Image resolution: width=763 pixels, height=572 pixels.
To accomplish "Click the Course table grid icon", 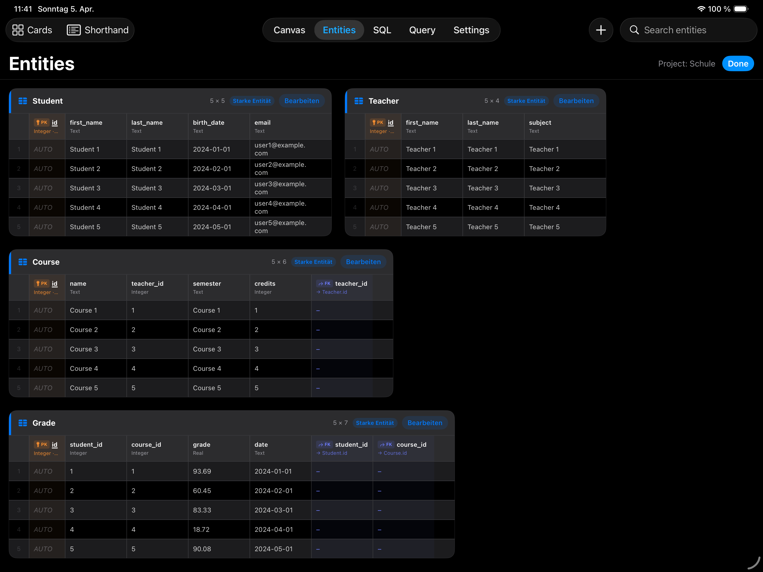I will (23, 262).
